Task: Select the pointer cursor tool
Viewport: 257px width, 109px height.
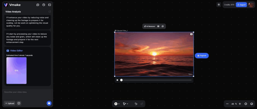Action: (124, 104)
